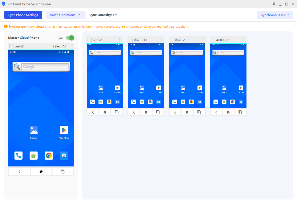This screenshot has width=297, height=203.
Task: Pin the synchronizer window on top
Action: point(274,4)
